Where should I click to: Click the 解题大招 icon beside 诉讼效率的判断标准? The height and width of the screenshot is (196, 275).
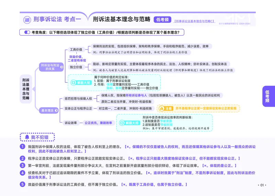click(122, 123)
